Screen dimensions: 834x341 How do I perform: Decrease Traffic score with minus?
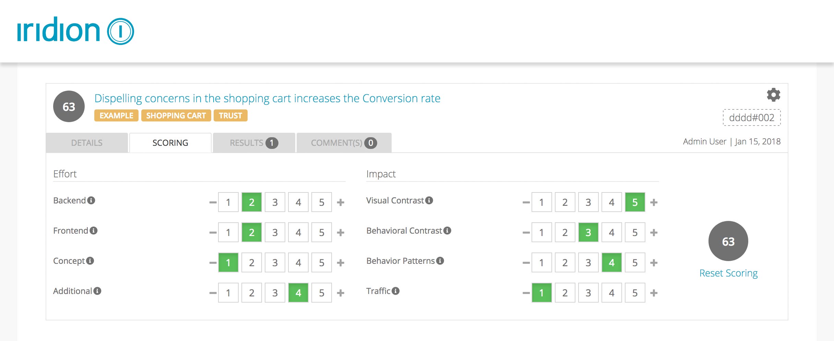tap(526, 293)
